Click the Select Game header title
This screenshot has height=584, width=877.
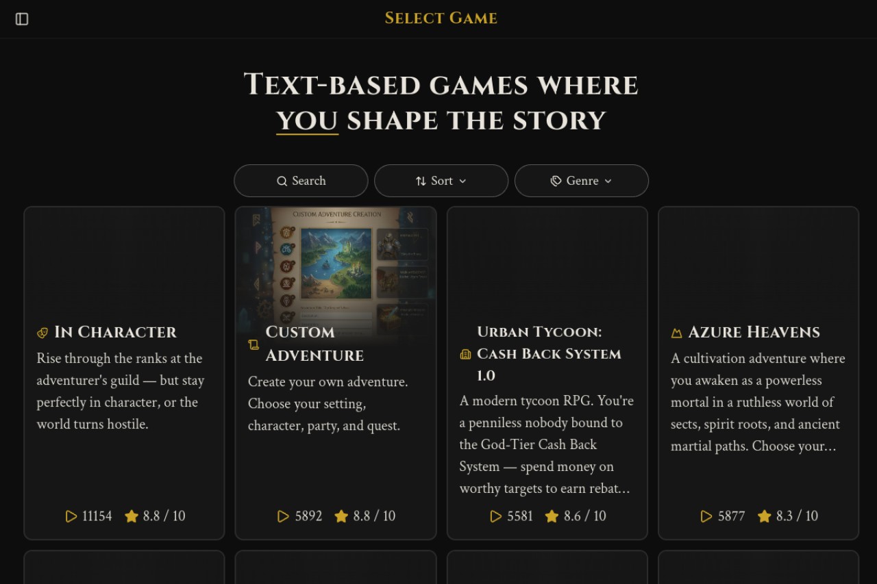pos(441,18)
